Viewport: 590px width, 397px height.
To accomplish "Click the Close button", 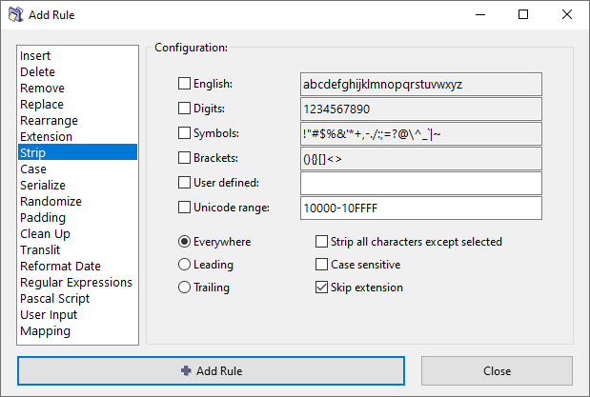I will tap(497, 370).
